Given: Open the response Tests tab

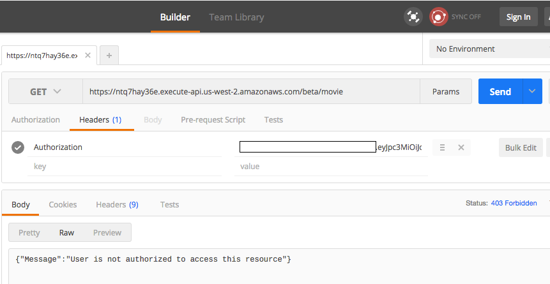Looking at the screenshot, I should [x=169, y=204].
